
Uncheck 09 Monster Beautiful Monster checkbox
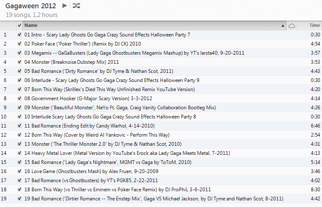19,108
